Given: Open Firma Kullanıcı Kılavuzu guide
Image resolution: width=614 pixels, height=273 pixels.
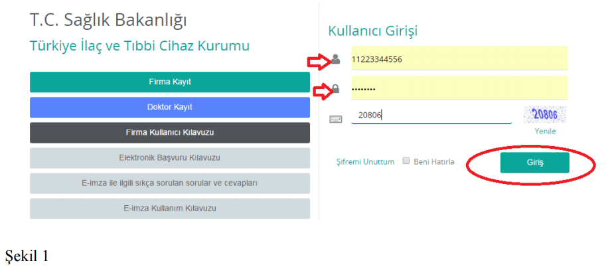Looking at the screenshot, I should click(x=169, y=132).
